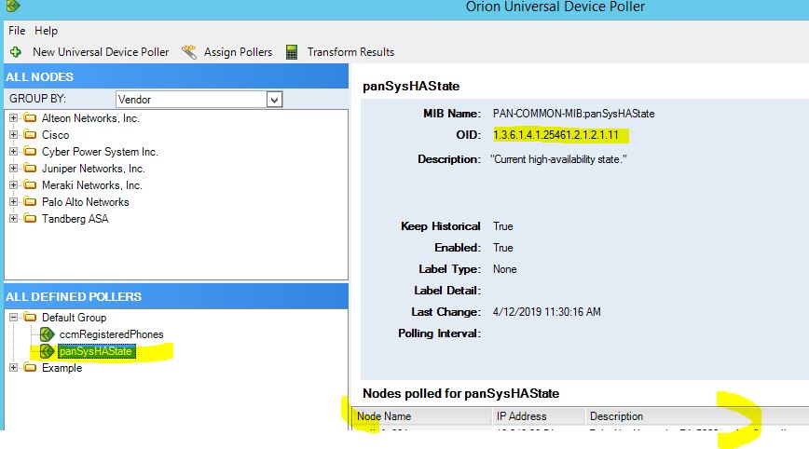This screenshot has width=809, height=449.
Task: Click the Cyber Power System folder icon
Action: 31,152
